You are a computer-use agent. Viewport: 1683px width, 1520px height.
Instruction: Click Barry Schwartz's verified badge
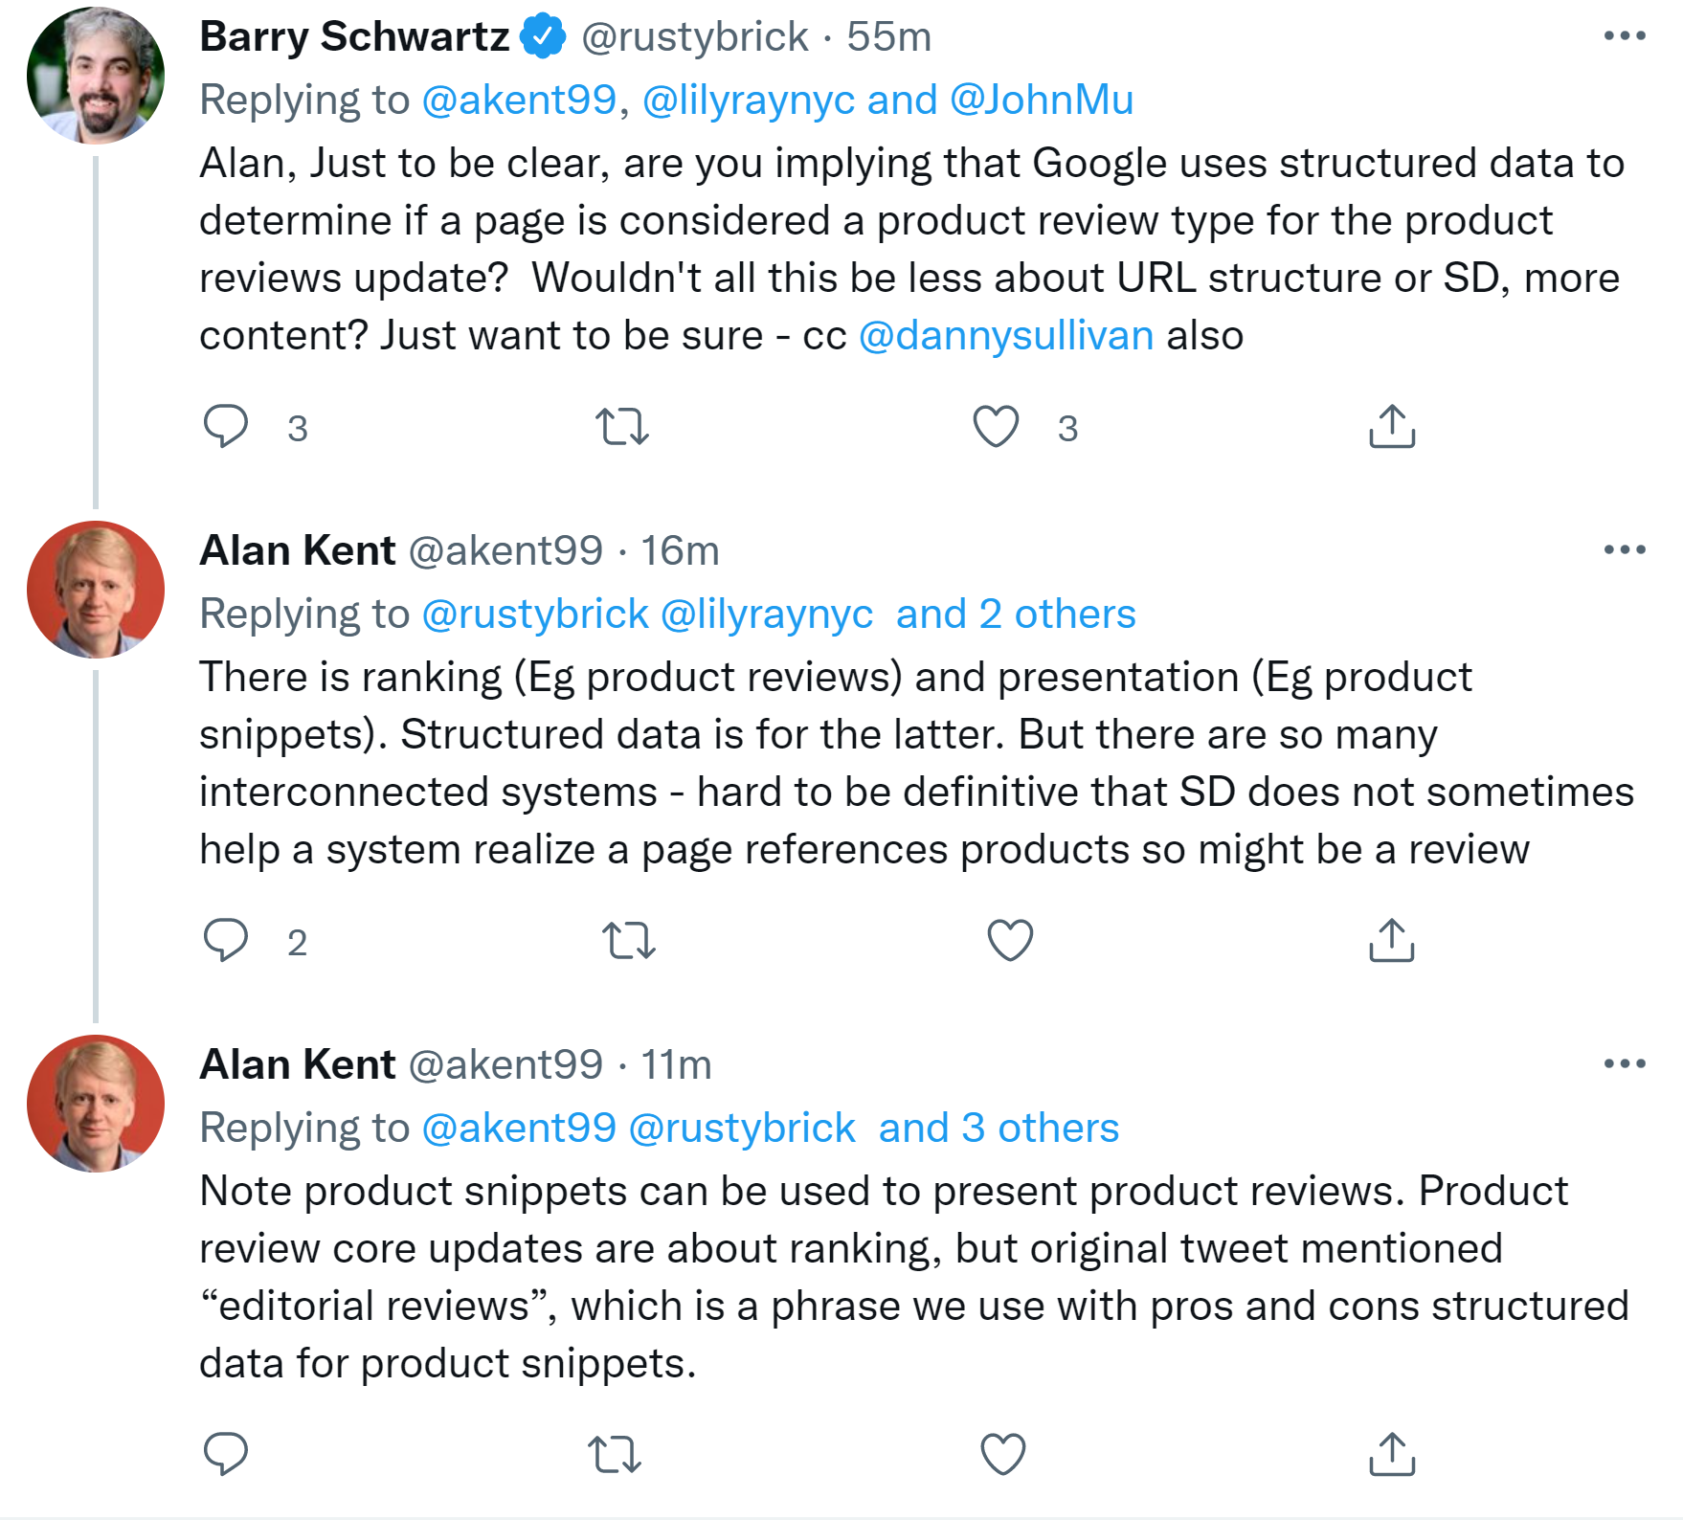click(542, 35)
